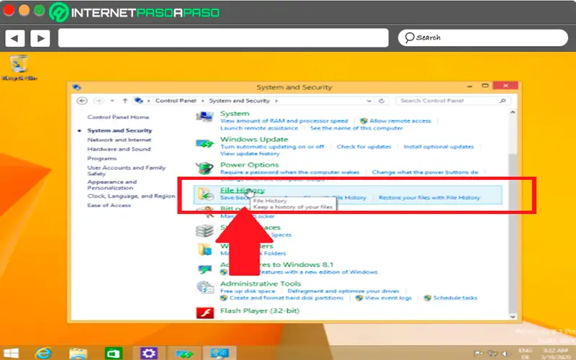Click Turn automatic updating on or off

point(272,147)
